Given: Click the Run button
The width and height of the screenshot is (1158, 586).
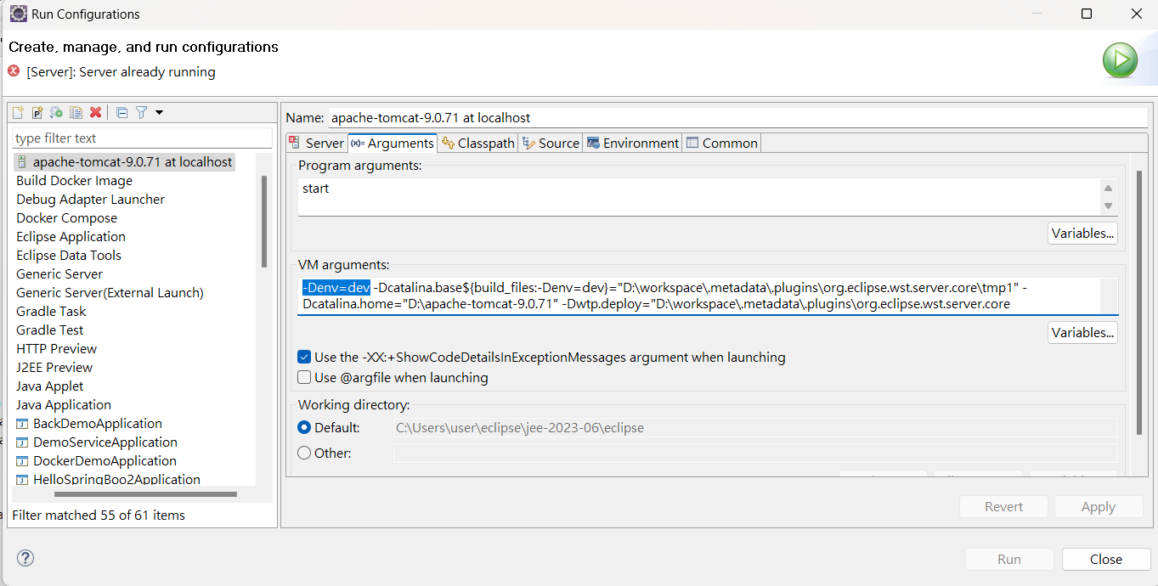Looking at the screenshot, I should [x=1009, y=559].
